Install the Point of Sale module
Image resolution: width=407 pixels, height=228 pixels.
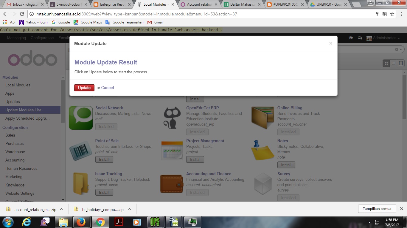[x=104, y=159]
